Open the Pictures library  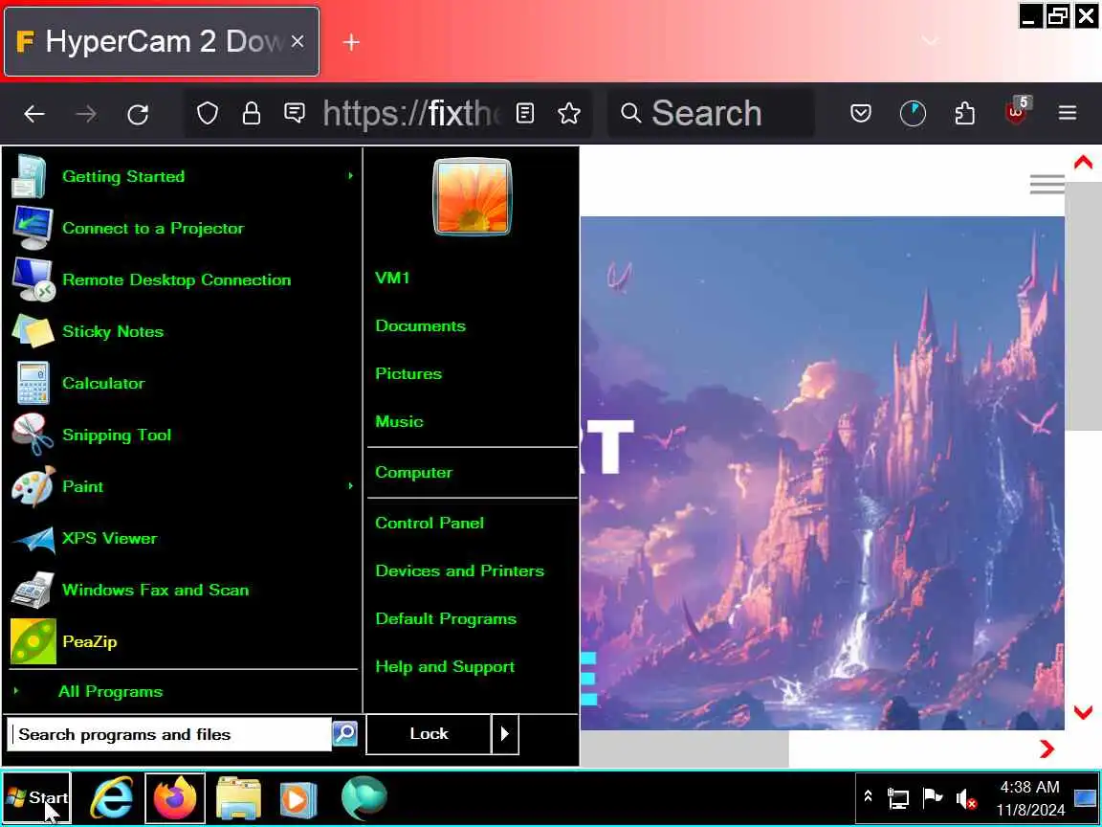408,373
